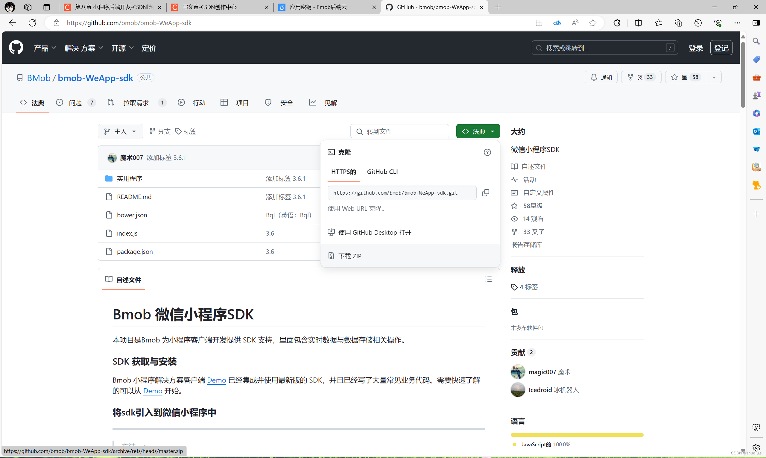The image size is (766, 458).
Task: Expand the star list dropdown arrow
Action: (x=714, y=77)
